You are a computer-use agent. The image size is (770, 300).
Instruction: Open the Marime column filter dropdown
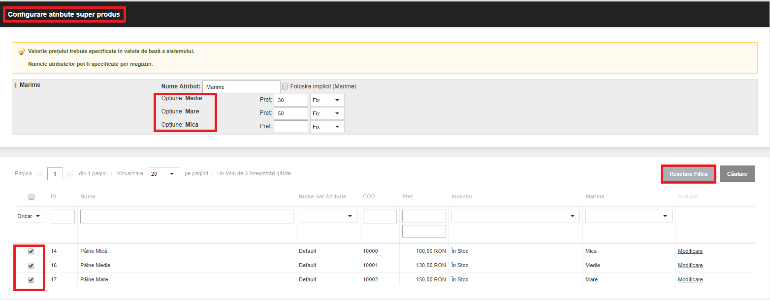[629, 216]
